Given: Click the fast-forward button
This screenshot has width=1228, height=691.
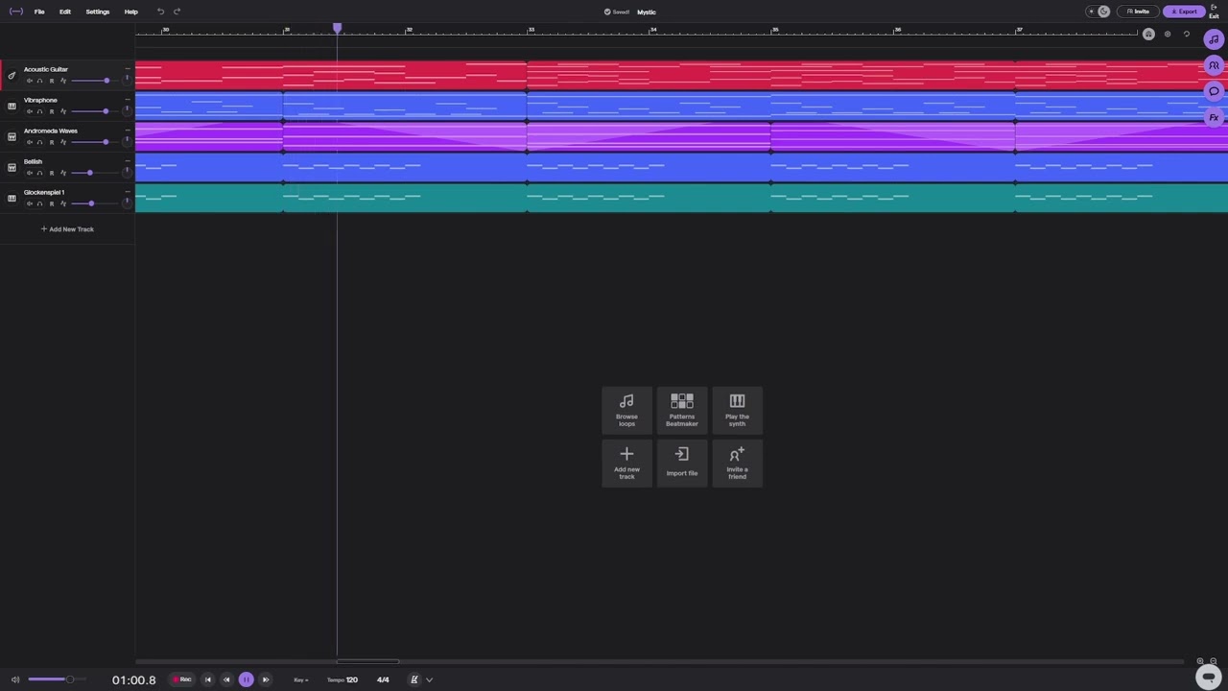Looking at the screenshot, I should (266, 679).
